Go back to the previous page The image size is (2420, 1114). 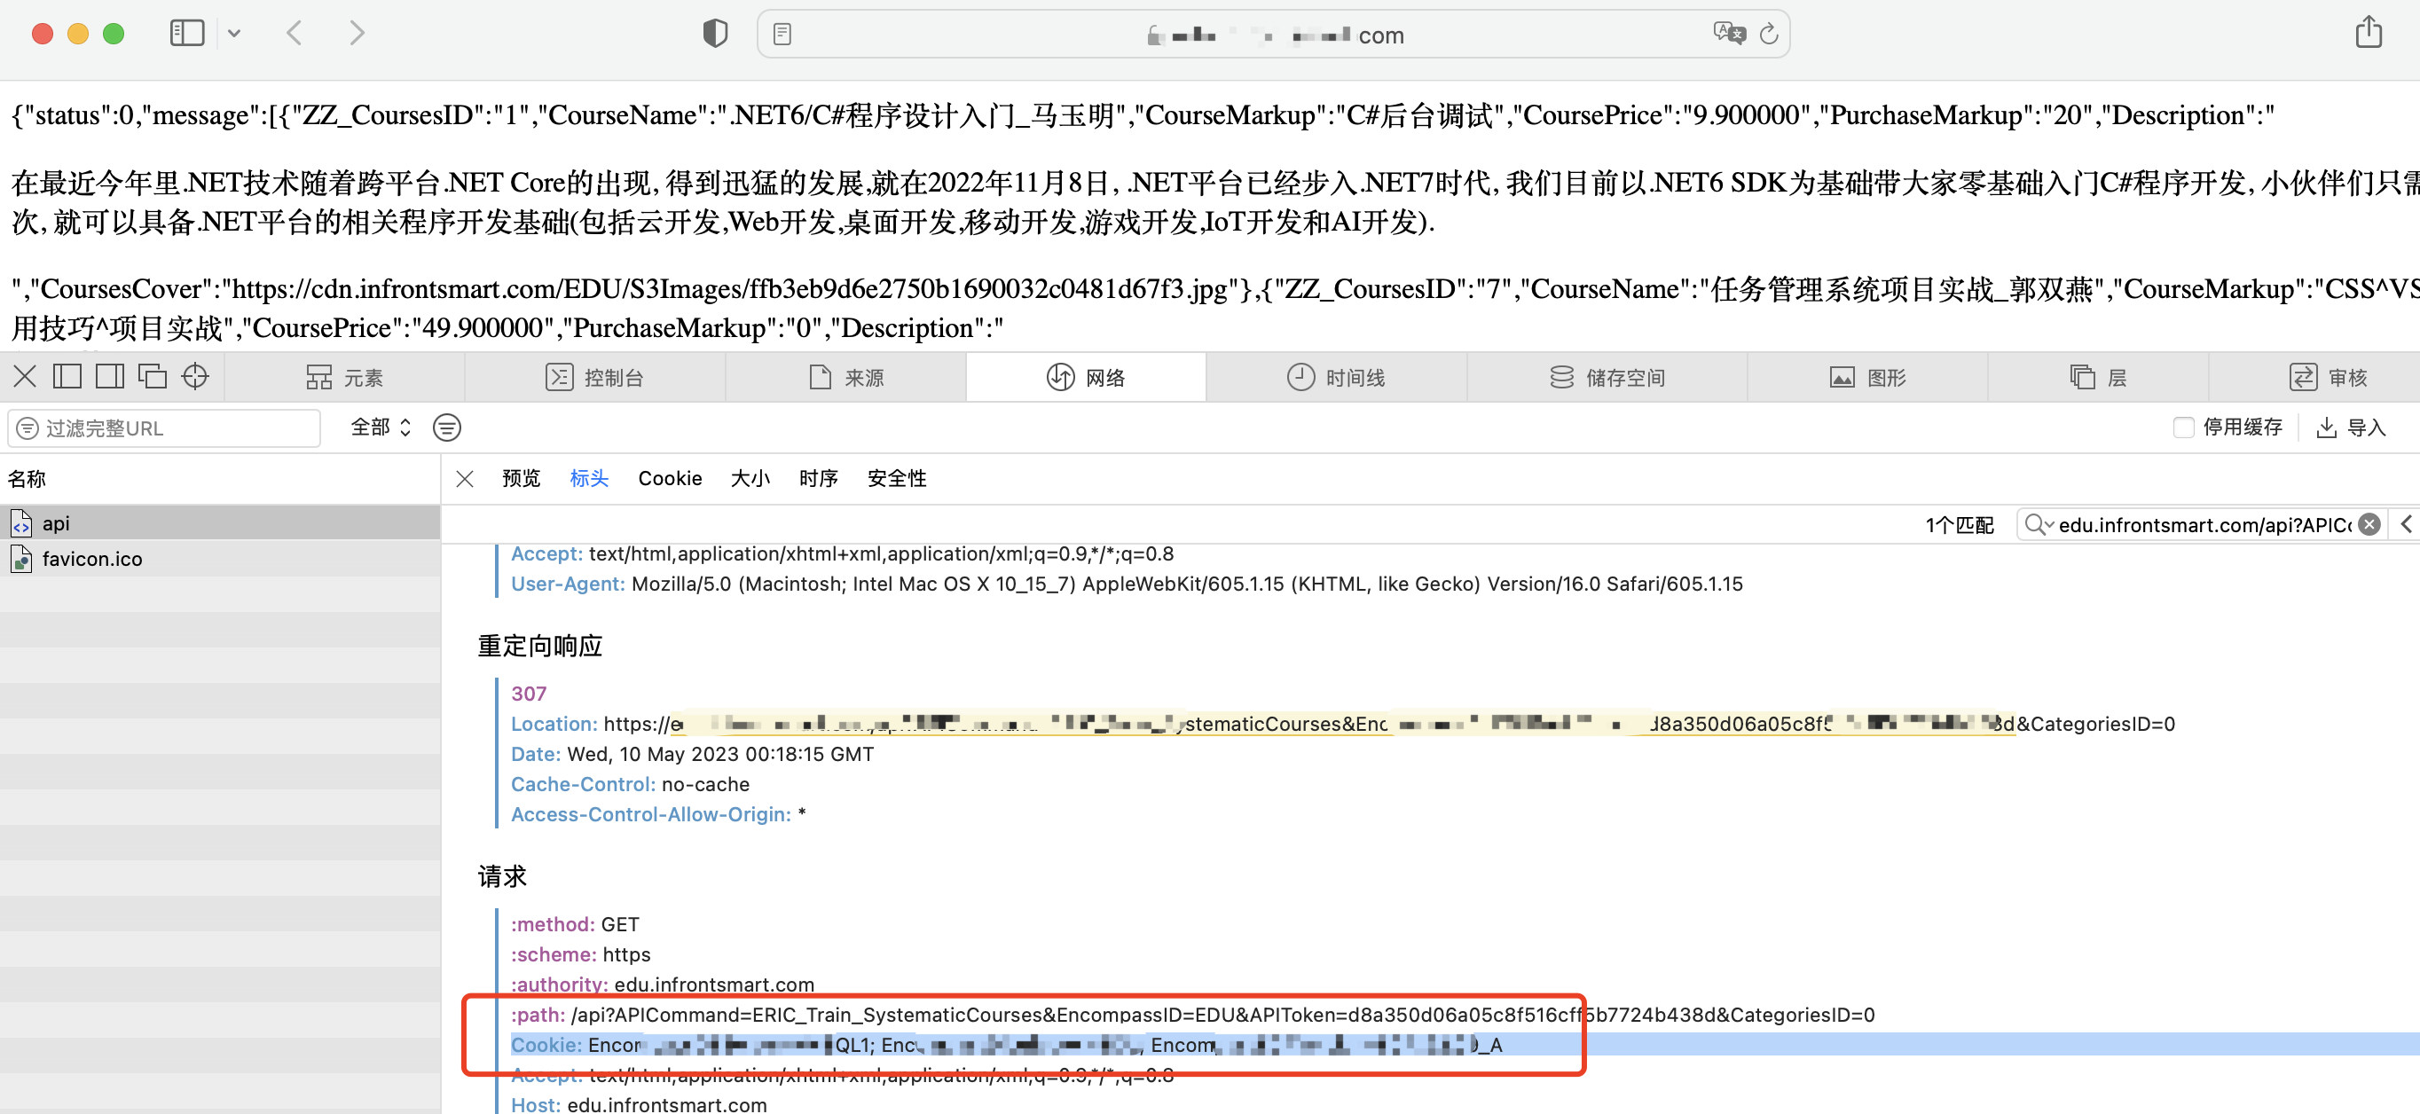pyautogui.click(x=294, y=34)
